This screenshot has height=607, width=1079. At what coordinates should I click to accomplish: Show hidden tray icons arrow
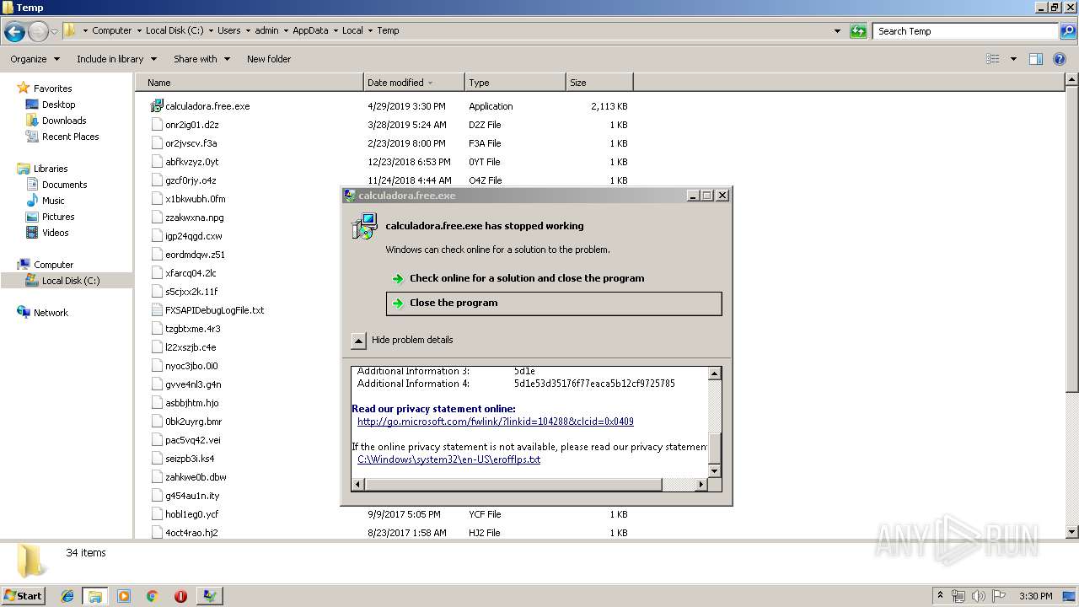(x=940, y=595)
